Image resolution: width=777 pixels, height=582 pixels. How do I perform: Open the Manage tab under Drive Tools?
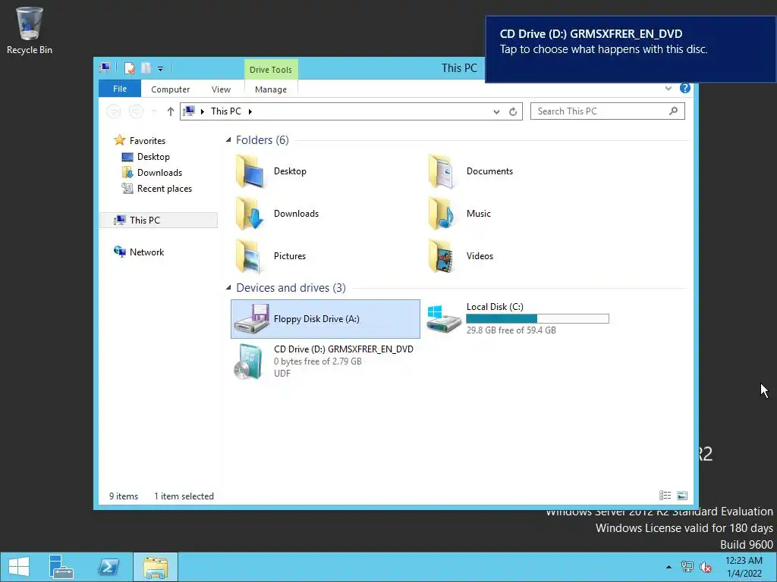coord(271,89)
